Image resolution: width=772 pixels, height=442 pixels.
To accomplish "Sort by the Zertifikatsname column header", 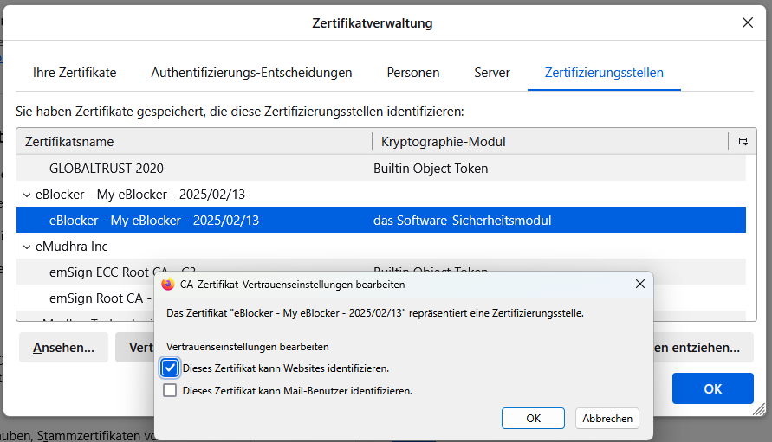I will tap(194, 142).
